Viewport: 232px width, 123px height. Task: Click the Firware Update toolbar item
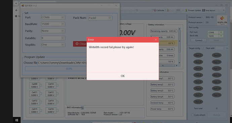pos(193,10)
